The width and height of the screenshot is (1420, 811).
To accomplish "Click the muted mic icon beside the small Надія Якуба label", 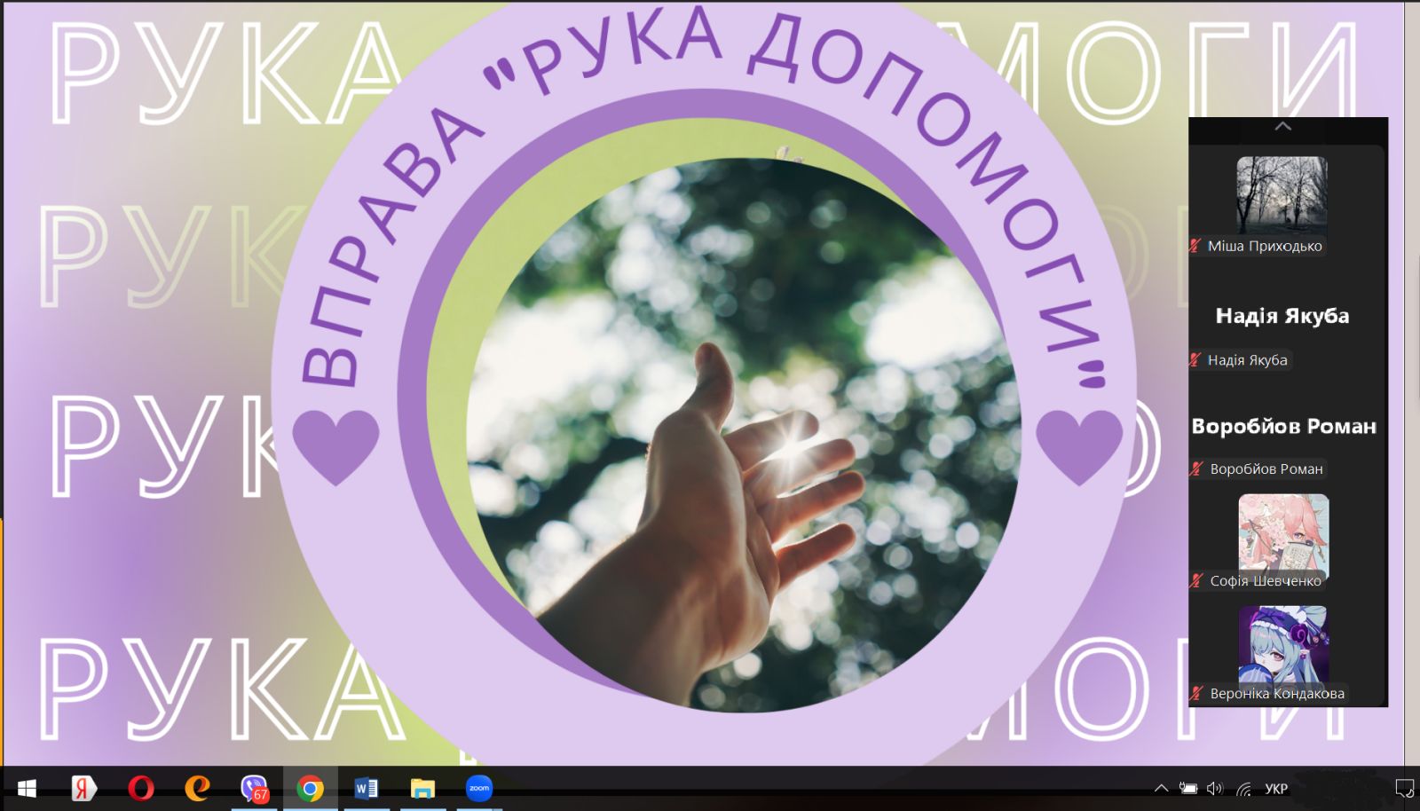I will (1195, 359).
